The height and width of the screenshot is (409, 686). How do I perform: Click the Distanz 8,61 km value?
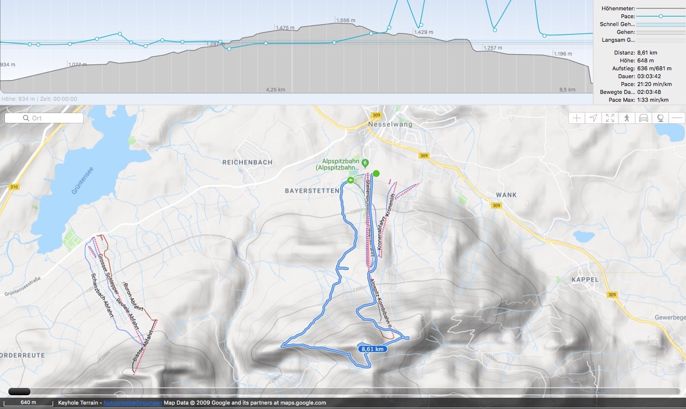[647, 52]
